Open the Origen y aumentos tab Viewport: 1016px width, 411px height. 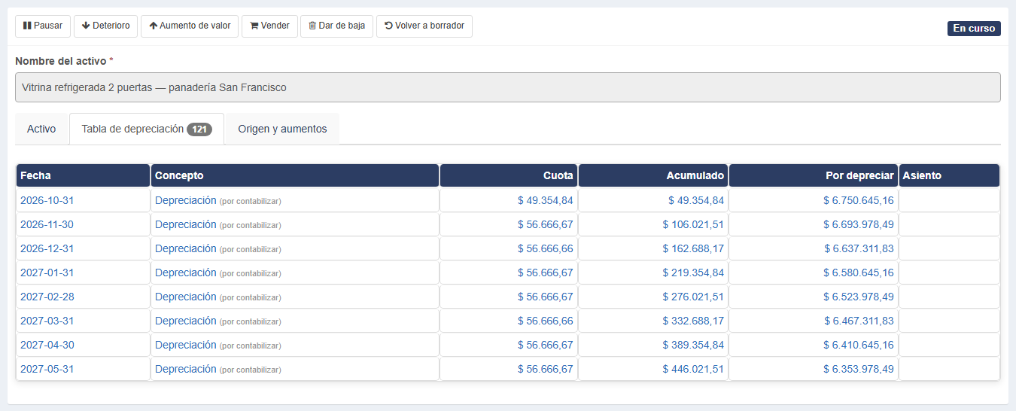282,129
